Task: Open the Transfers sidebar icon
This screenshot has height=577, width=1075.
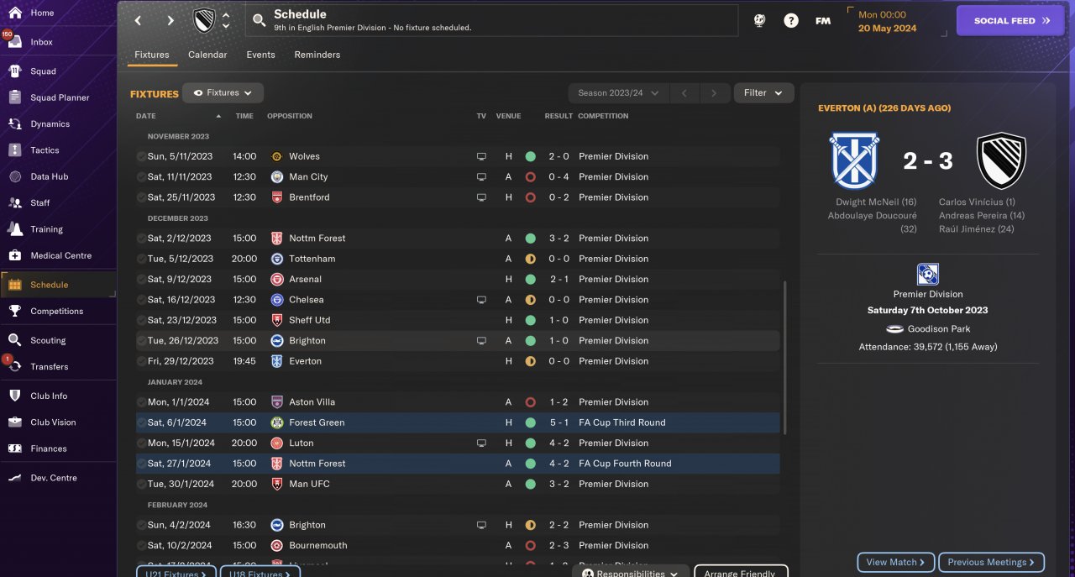Action: pyautogui.click(x=14, y=366)
